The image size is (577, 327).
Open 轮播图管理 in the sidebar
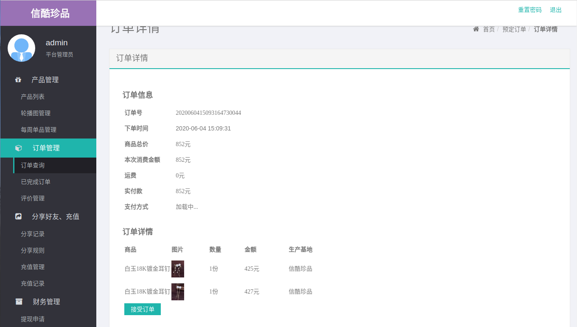click(x=36, y=113)
